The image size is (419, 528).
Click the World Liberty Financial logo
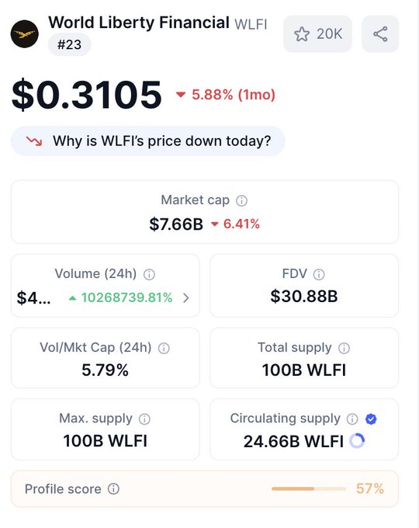(x=25, y=34)
